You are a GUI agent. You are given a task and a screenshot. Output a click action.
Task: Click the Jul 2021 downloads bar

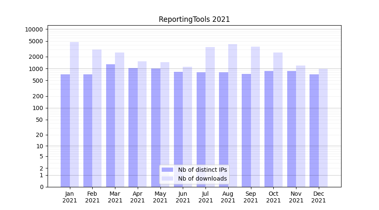tap(210, 117)
